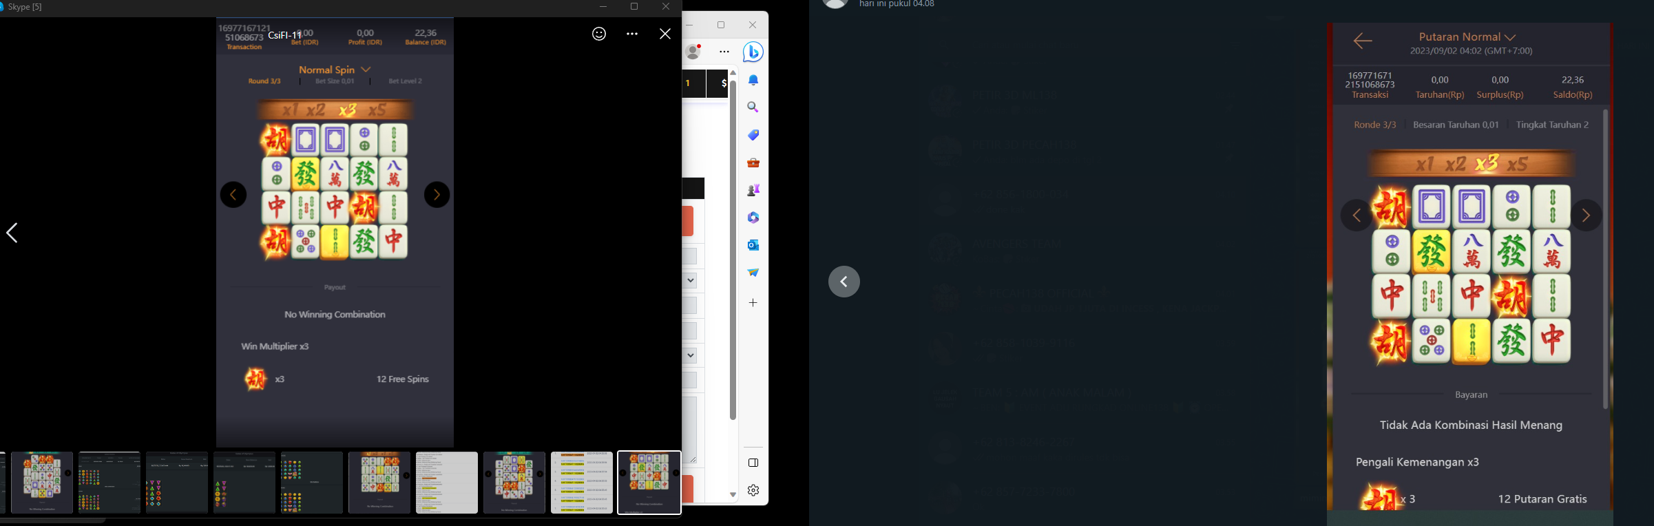Open Skype viewer more options menu
The width and height of the screenshot is (1654, 526).
tap(632, 34)
